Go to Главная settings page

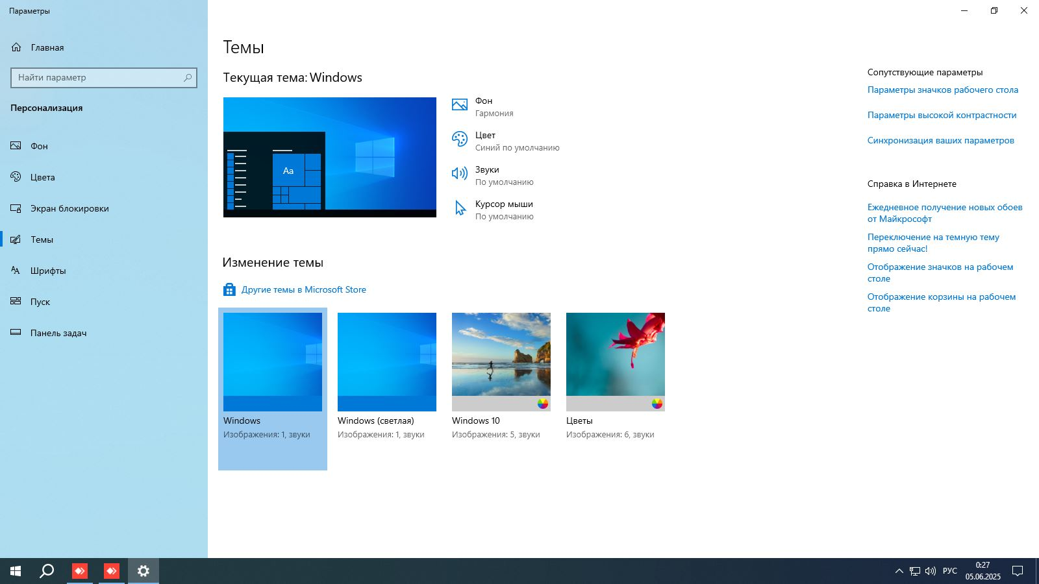point(104,47)
